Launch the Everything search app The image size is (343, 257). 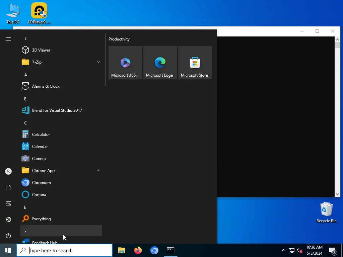coord(61,219)
